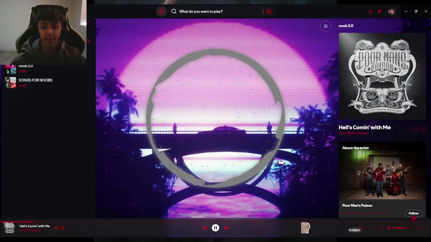Pause the current track
Screen dimensions: 431x242
215,228
